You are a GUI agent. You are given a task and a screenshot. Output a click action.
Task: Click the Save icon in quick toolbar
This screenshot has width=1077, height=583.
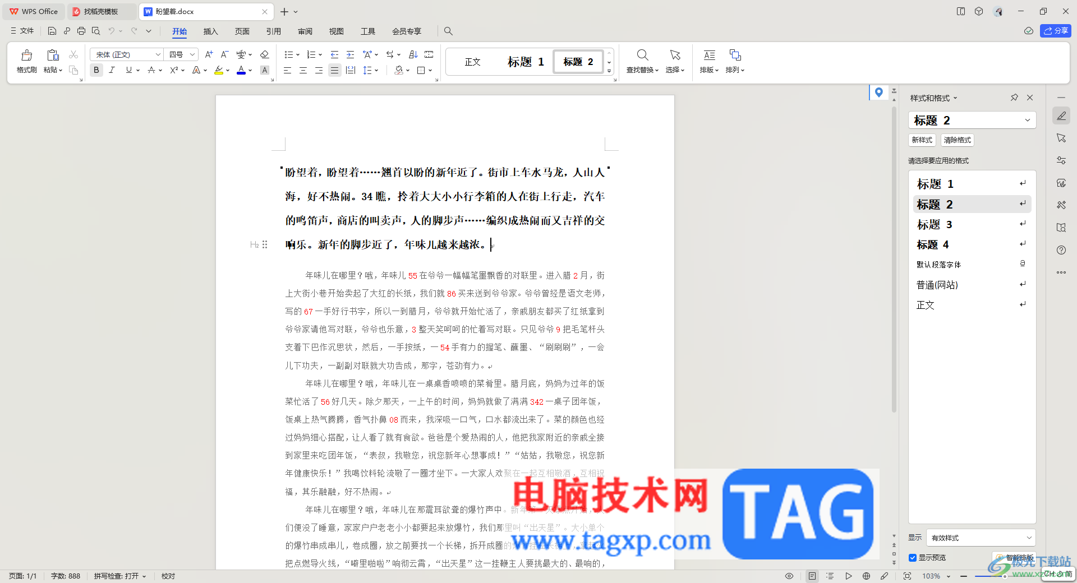[x=52, y=31]
